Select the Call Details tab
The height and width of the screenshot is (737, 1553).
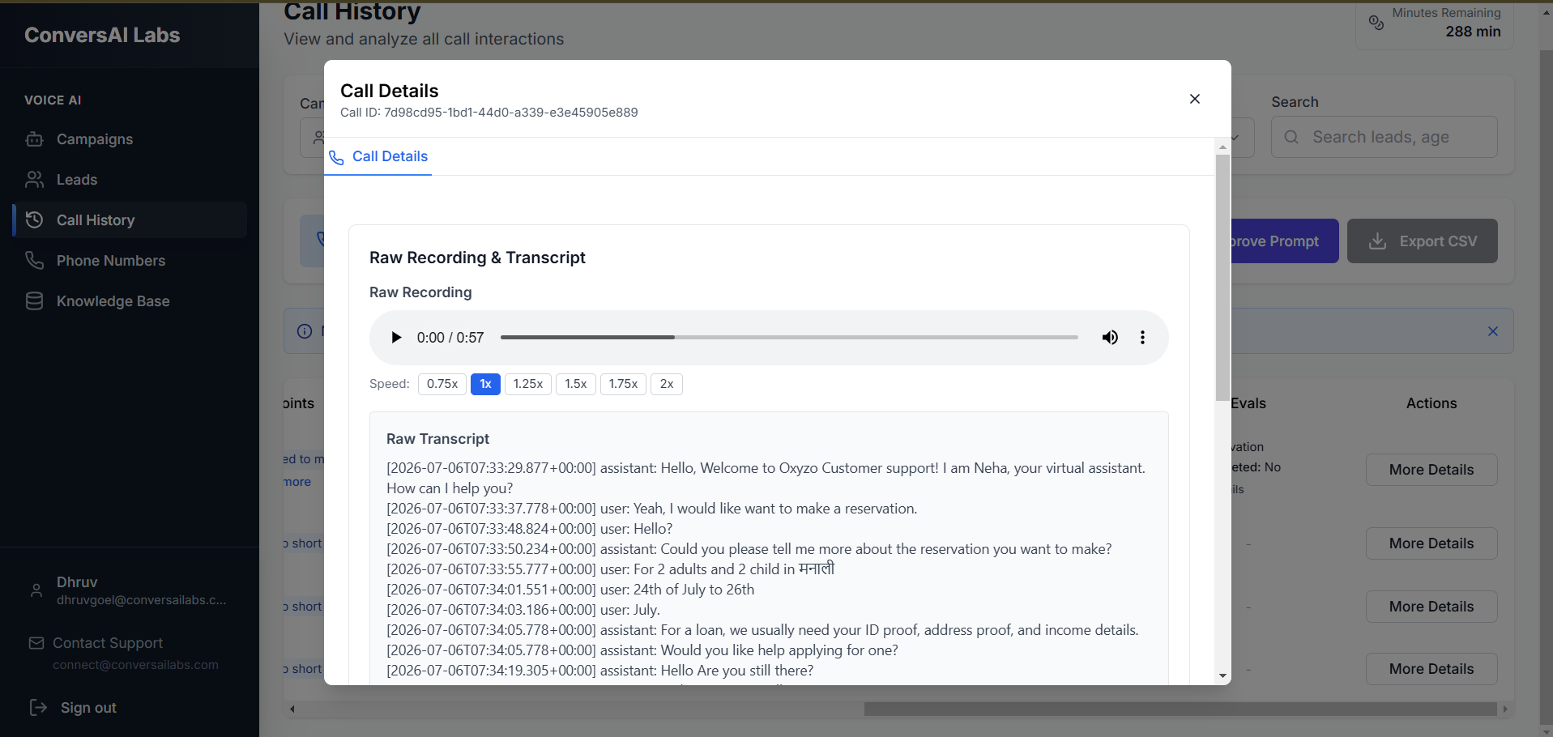tap(378, 156)
